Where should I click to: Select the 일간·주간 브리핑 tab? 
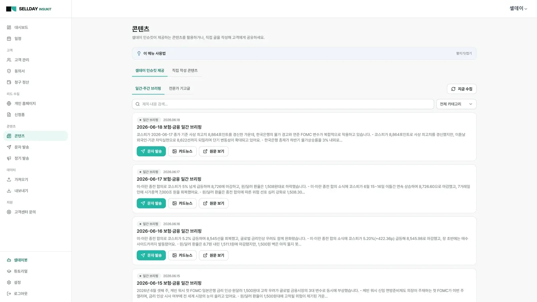click(x=148, y=89)
